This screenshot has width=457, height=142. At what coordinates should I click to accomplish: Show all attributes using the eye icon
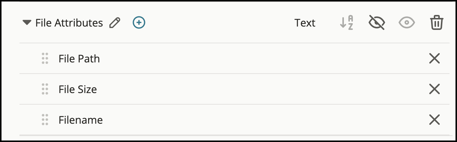pyautogui.click(x=407, y=23)
